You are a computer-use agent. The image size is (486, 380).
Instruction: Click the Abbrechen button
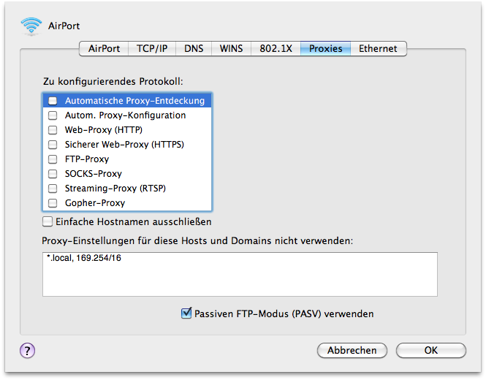pyautogui.click(x=352, y=351)
